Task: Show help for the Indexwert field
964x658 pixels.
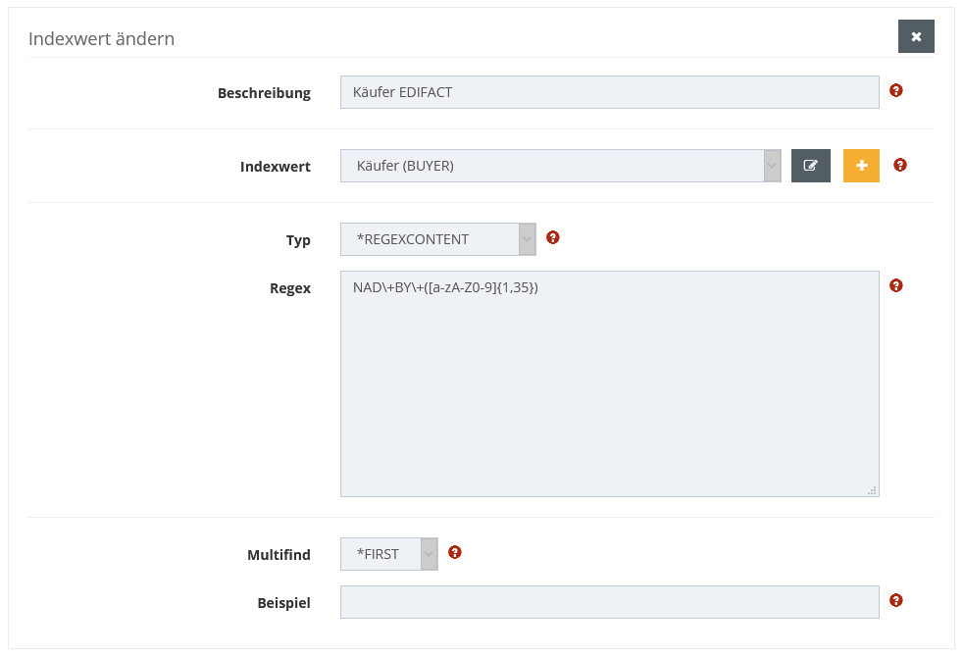Action: point(900,165)
